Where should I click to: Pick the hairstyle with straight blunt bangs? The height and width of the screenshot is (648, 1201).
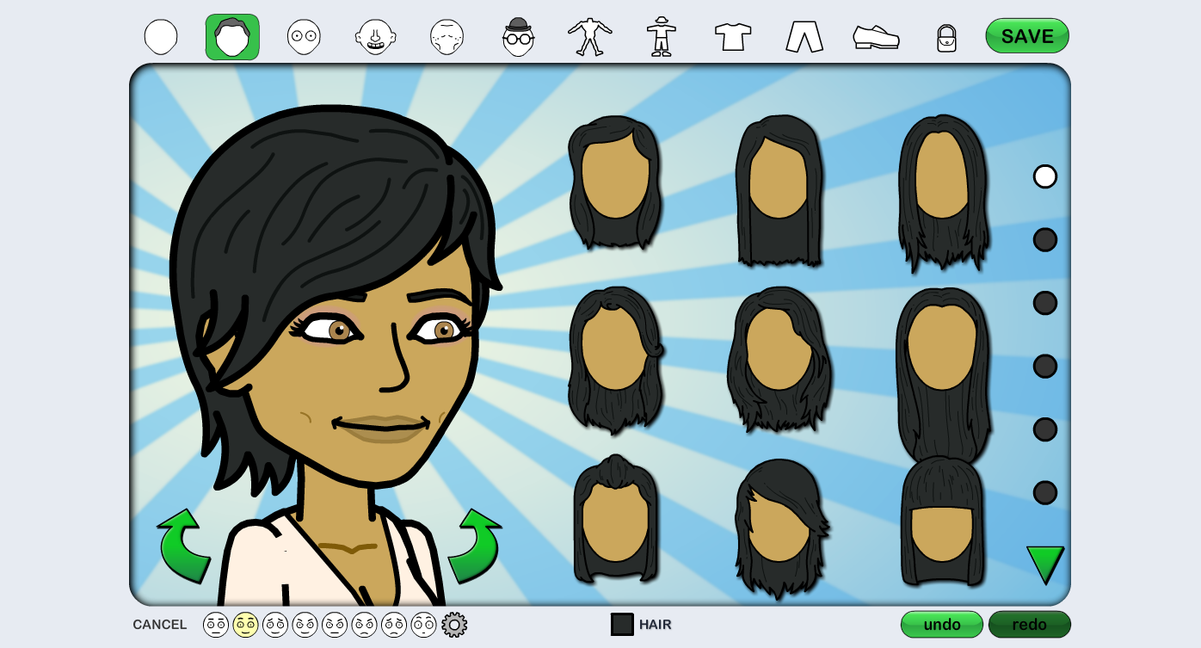942,522
